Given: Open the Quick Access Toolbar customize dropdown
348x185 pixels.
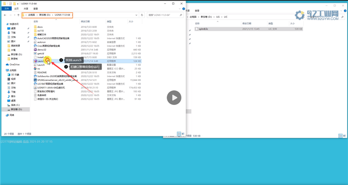Looking at the screenshot, I should (18, 4).
